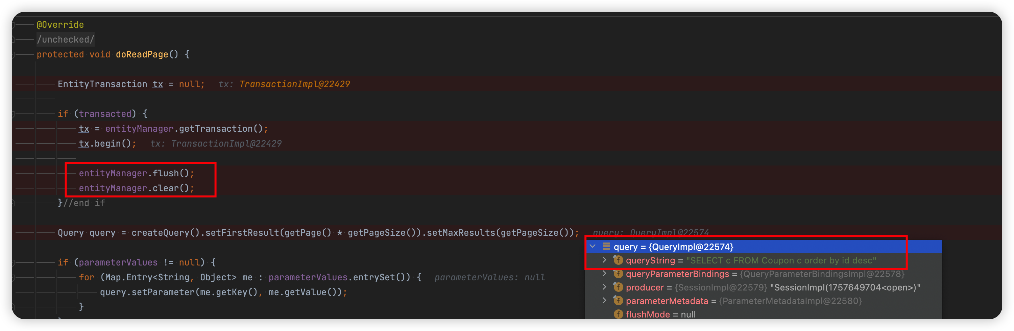Collapse the query variable node

coord(593,246)
